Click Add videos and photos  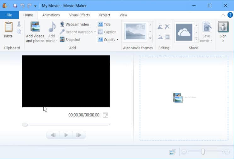[35, 32]
